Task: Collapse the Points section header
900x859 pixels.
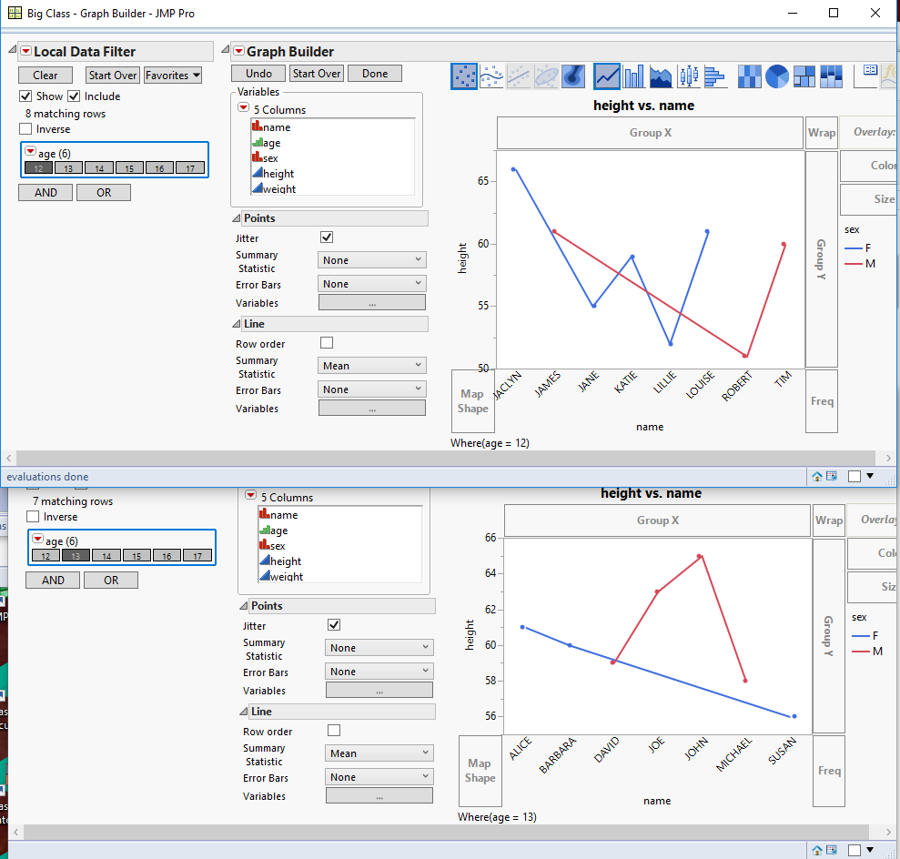Action: point(235,217)
